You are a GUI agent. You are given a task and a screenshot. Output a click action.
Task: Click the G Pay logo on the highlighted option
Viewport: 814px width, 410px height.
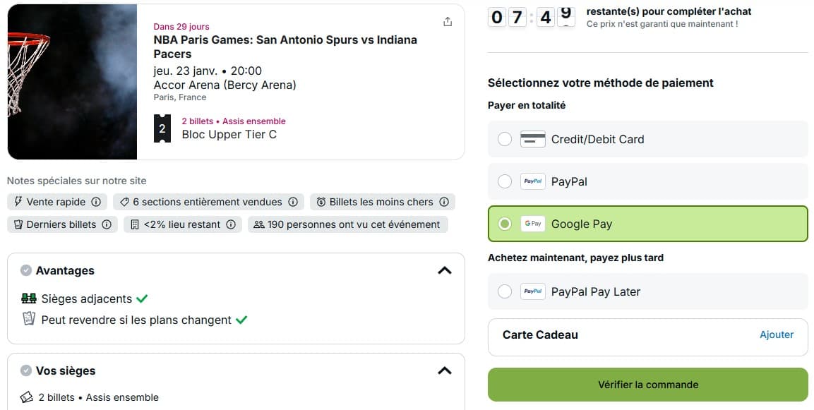533,224
